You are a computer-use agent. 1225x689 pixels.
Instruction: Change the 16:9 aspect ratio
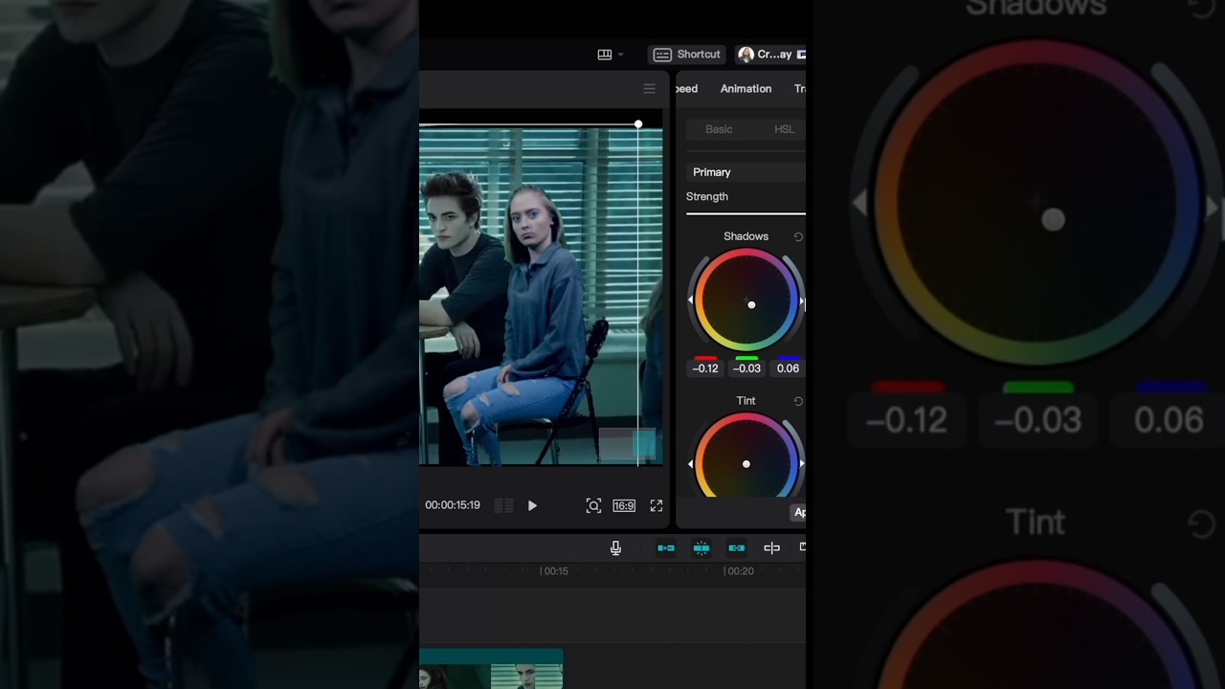(x=624, y=505)
